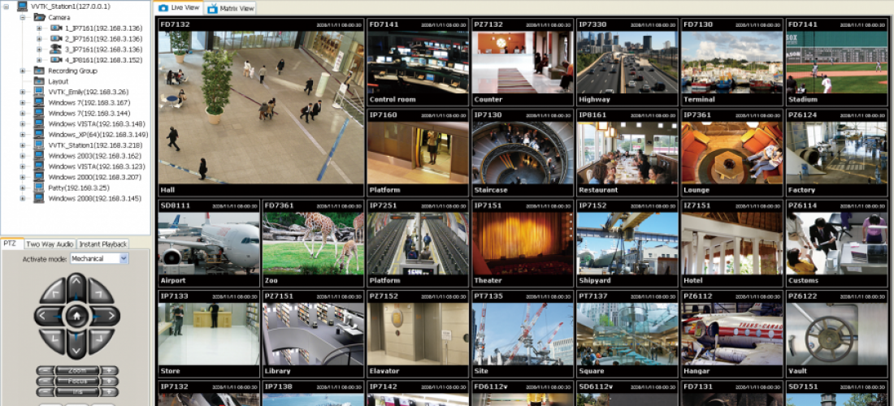The image size is (894, 406).
Task: Select the Airport camera feed
Action: coord(208,243)
